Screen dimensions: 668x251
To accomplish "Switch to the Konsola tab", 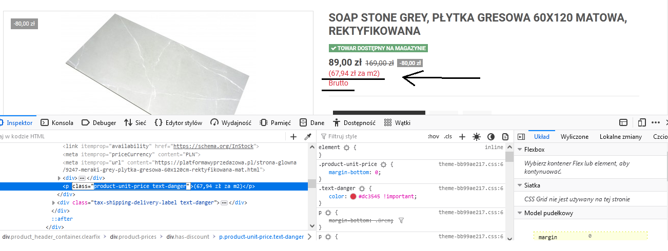I will point(57,123).
